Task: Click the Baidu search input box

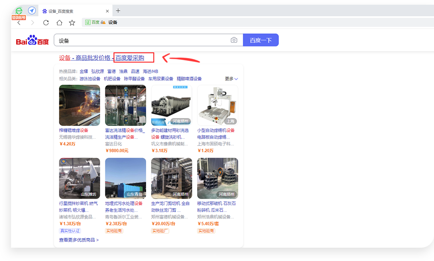Action: point(144,40)
